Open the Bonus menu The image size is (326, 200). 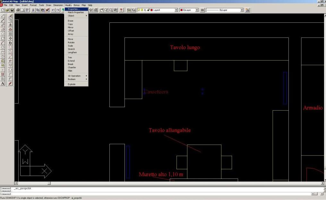(76, 5)
